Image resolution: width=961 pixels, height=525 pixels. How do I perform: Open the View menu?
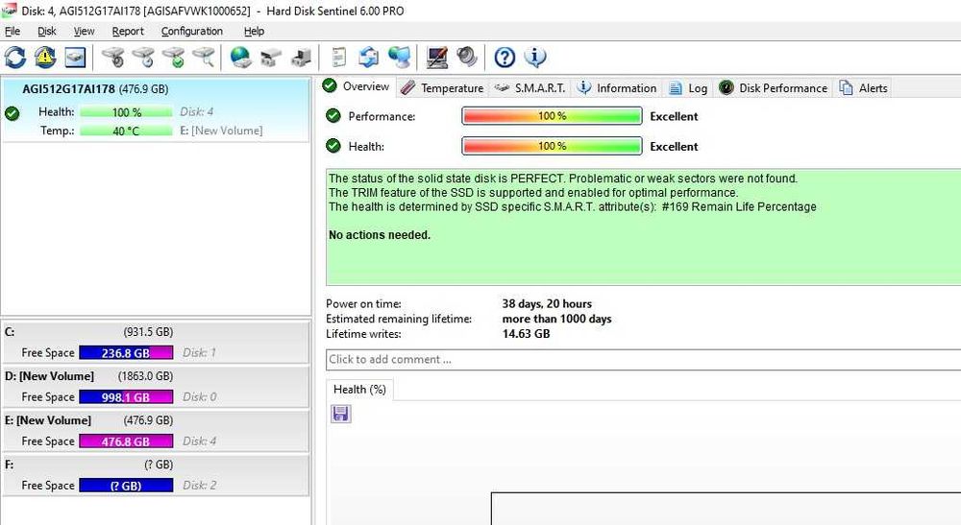(x=84, y=32)
